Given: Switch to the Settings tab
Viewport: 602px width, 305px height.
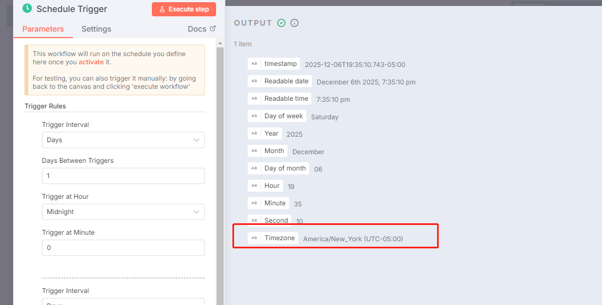Looking at the screenshot, I should pyautogui.click(x=96, y=29).
